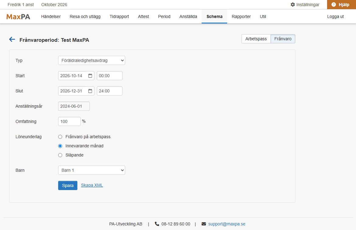Select the Innevarande månad radio option
The height and width of the screenshot is (230, 356).
pyautogui.click(x=60, y=146)
